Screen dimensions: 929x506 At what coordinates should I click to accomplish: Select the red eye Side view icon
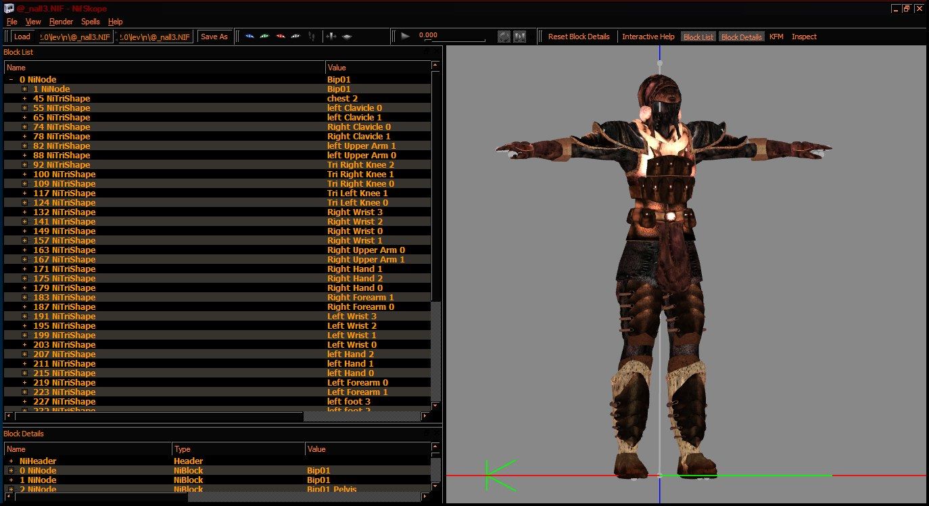pyautogui.click(x=280, y=37)
